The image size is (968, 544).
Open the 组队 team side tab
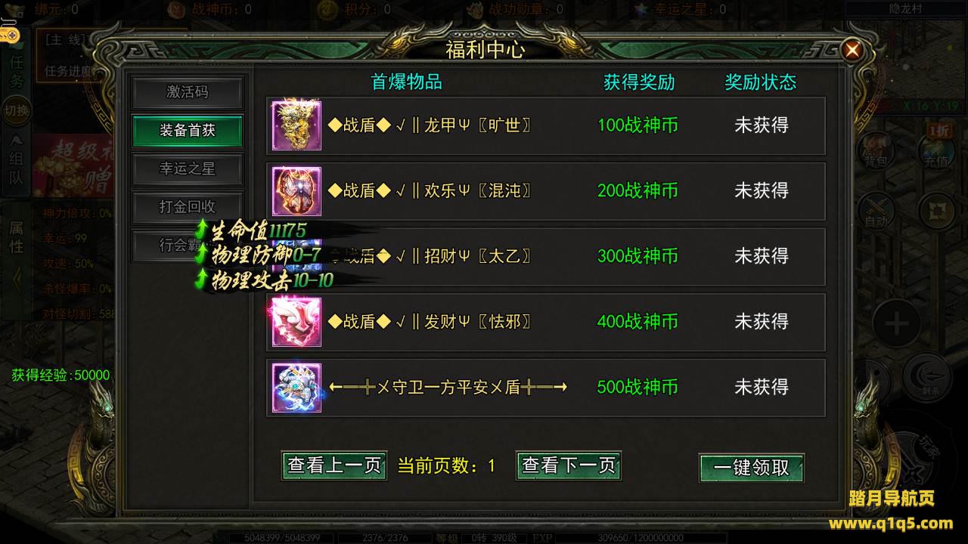pyautogui.click(x=17, y=162)
